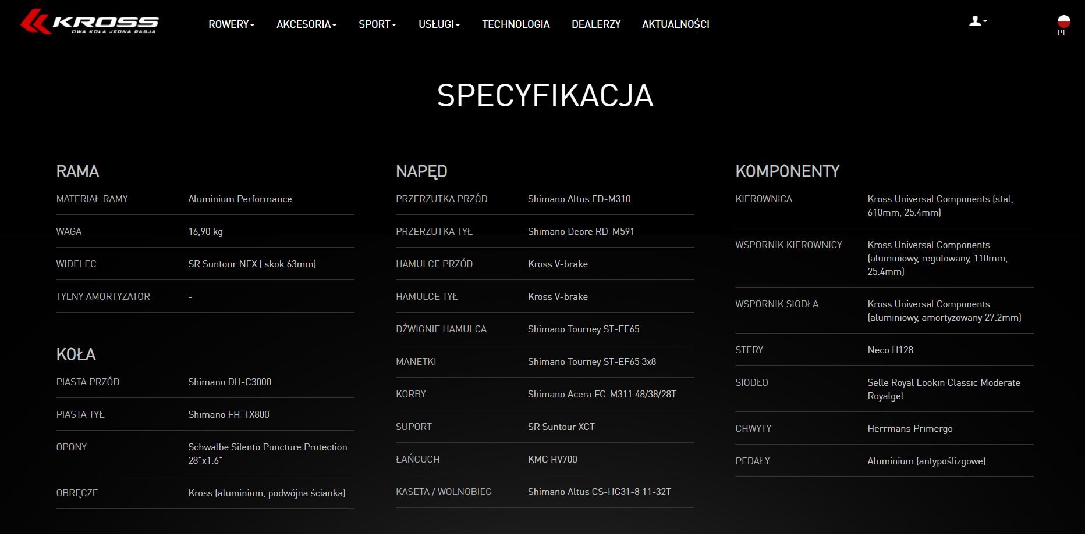Image resolution: width=1085 pixels, height=534 pixels.
Task: Select the KMC HV700 chain value
Action: click(552, 459)
